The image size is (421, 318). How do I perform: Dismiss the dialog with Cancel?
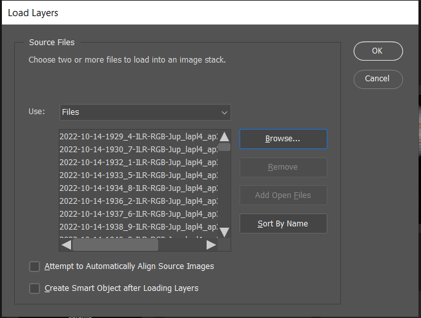pos(378,79)
